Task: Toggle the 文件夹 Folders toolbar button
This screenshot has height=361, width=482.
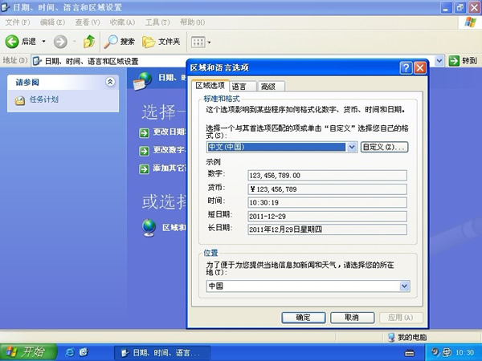Action: pyautogui.click(x=161, y=42)
